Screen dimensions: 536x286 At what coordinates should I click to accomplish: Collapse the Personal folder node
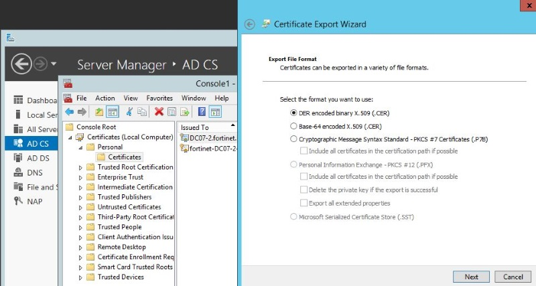[x=80, y=147]
